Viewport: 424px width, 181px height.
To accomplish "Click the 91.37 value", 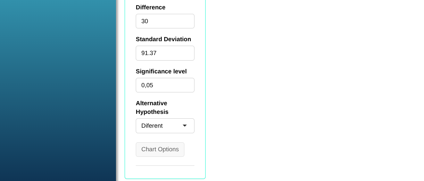I will 149,53.
